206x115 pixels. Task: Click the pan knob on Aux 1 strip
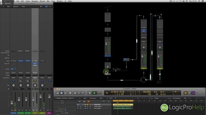click(x=35, y=85)
